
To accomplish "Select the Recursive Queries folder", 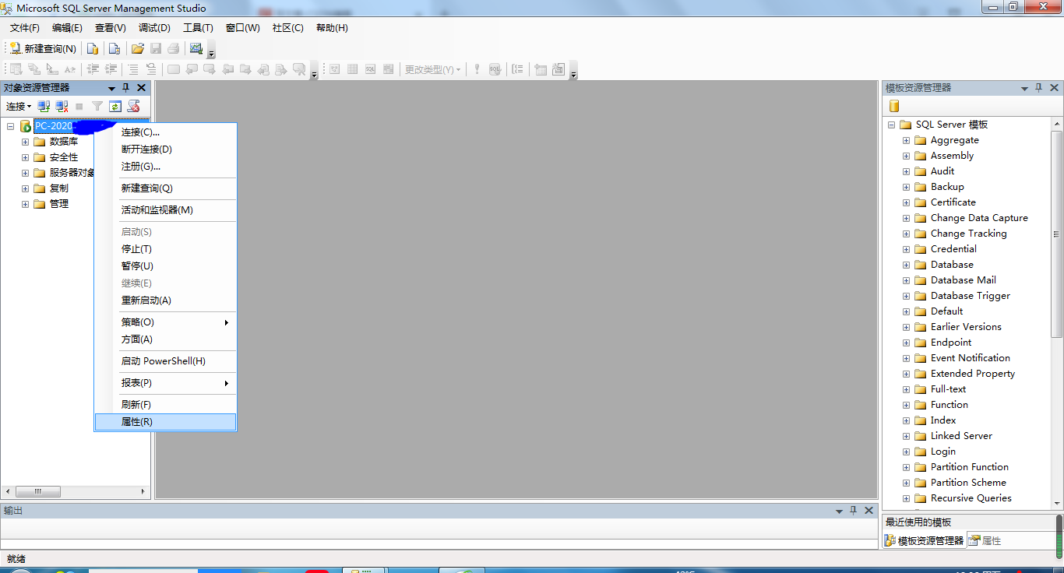I will coord(971,498).
